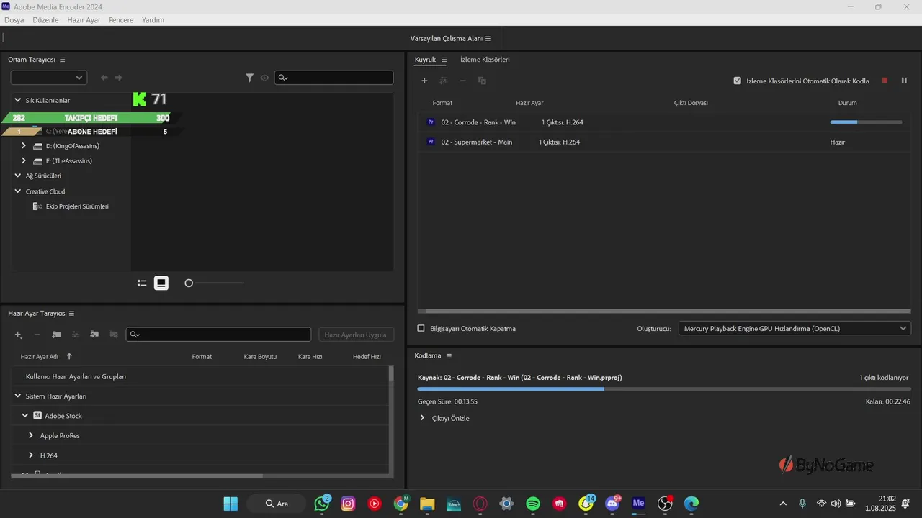Click the Ara search button on taskbar

click(x=276, y=504)
